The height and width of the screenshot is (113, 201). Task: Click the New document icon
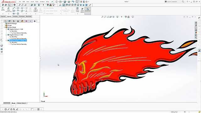(57, 2)
